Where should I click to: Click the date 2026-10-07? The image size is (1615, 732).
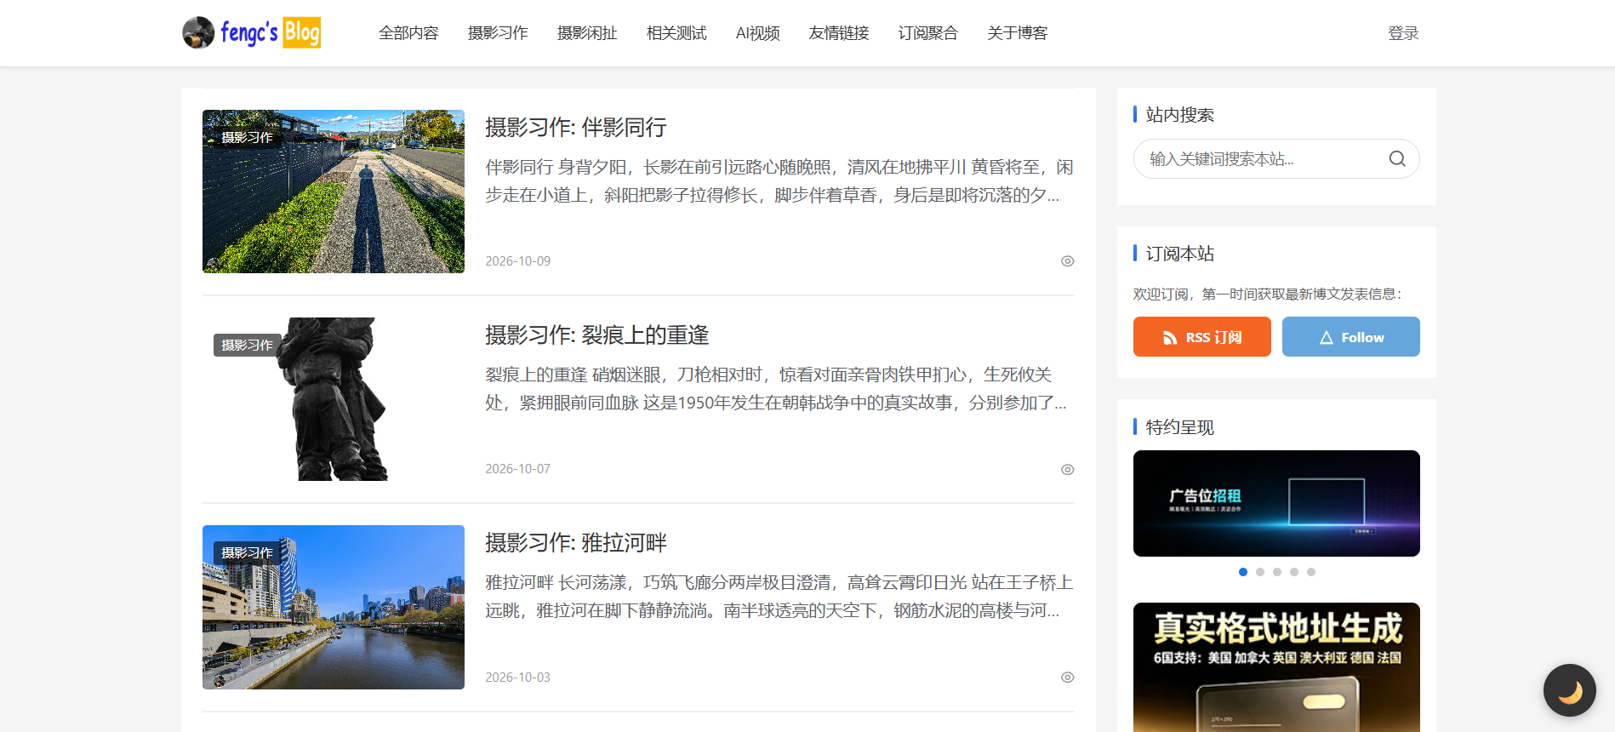coord(518,469)
